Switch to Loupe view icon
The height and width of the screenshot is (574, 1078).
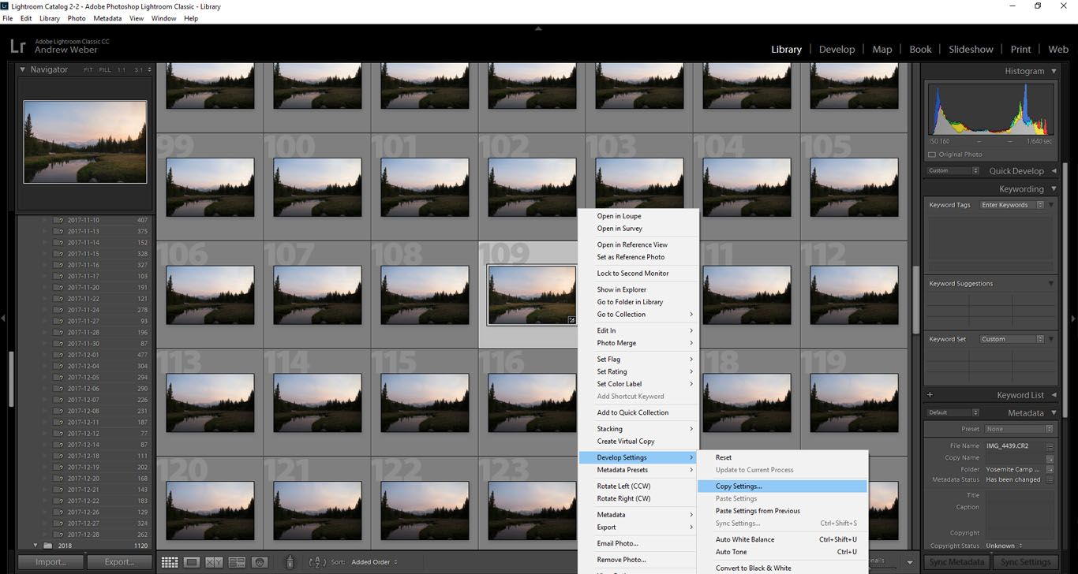(191, 562)
